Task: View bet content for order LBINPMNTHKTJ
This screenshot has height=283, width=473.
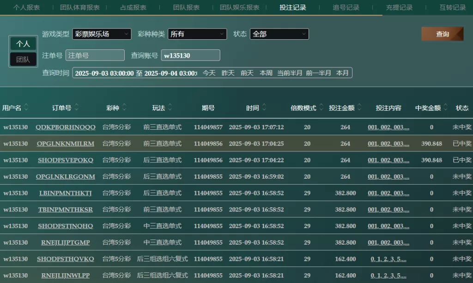Action: click(388, 193)
